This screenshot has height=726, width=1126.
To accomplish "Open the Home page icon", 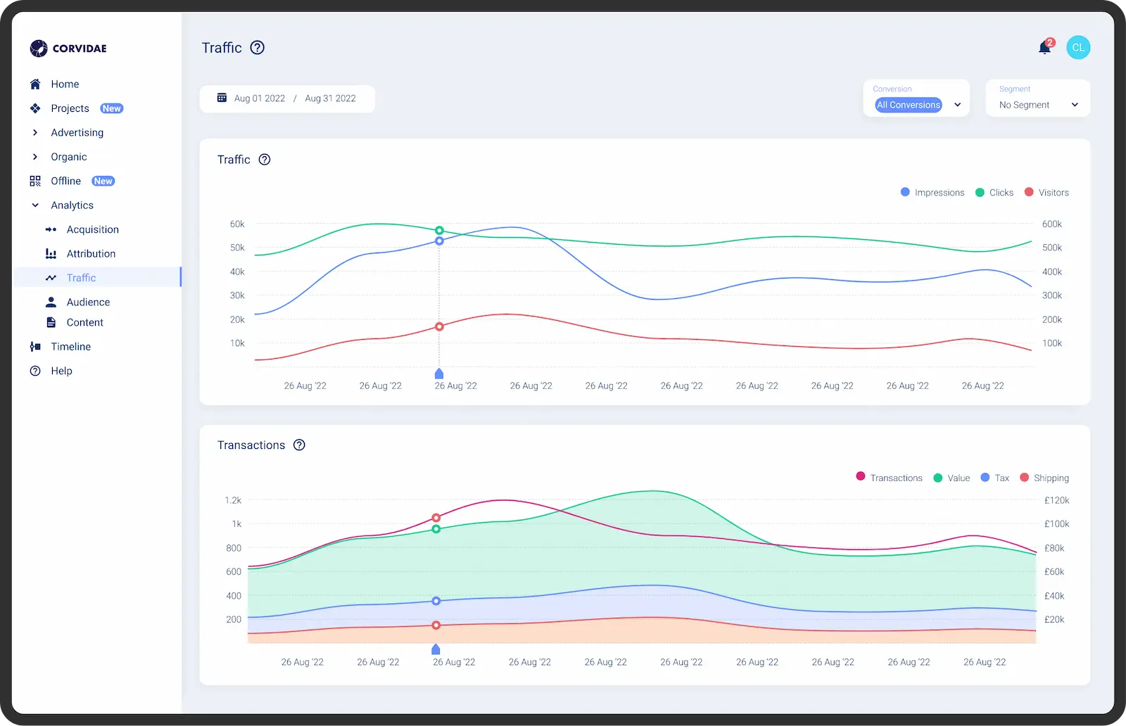I will coord(35,84).
